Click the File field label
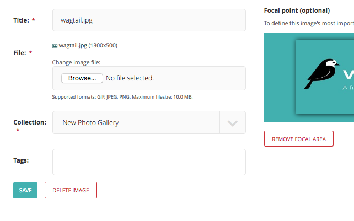Viewport: 354px width, 221px height. 20,53
